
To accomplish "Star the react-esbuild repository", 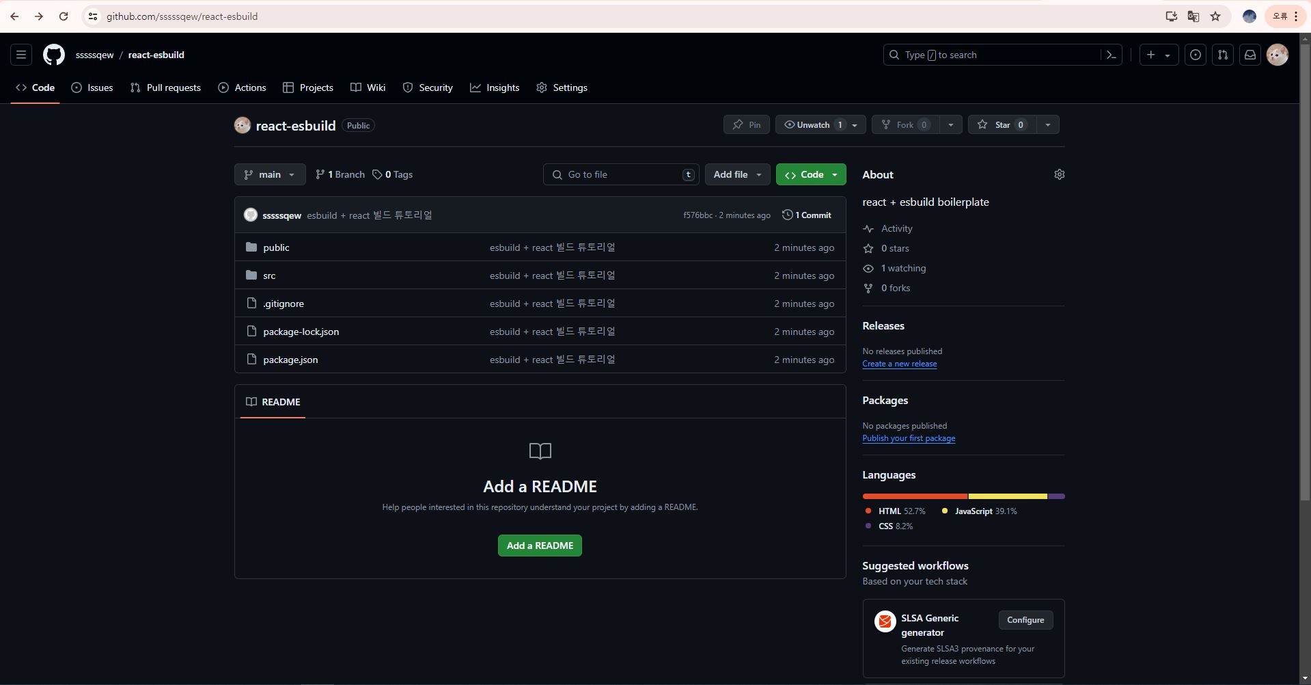I will pos(1002,124).
